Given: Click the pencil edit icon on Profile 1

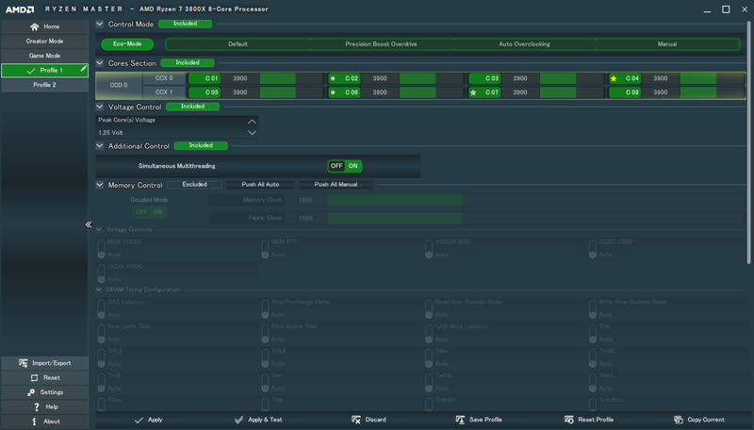Looking at the screenshot, I should [84, 69].
